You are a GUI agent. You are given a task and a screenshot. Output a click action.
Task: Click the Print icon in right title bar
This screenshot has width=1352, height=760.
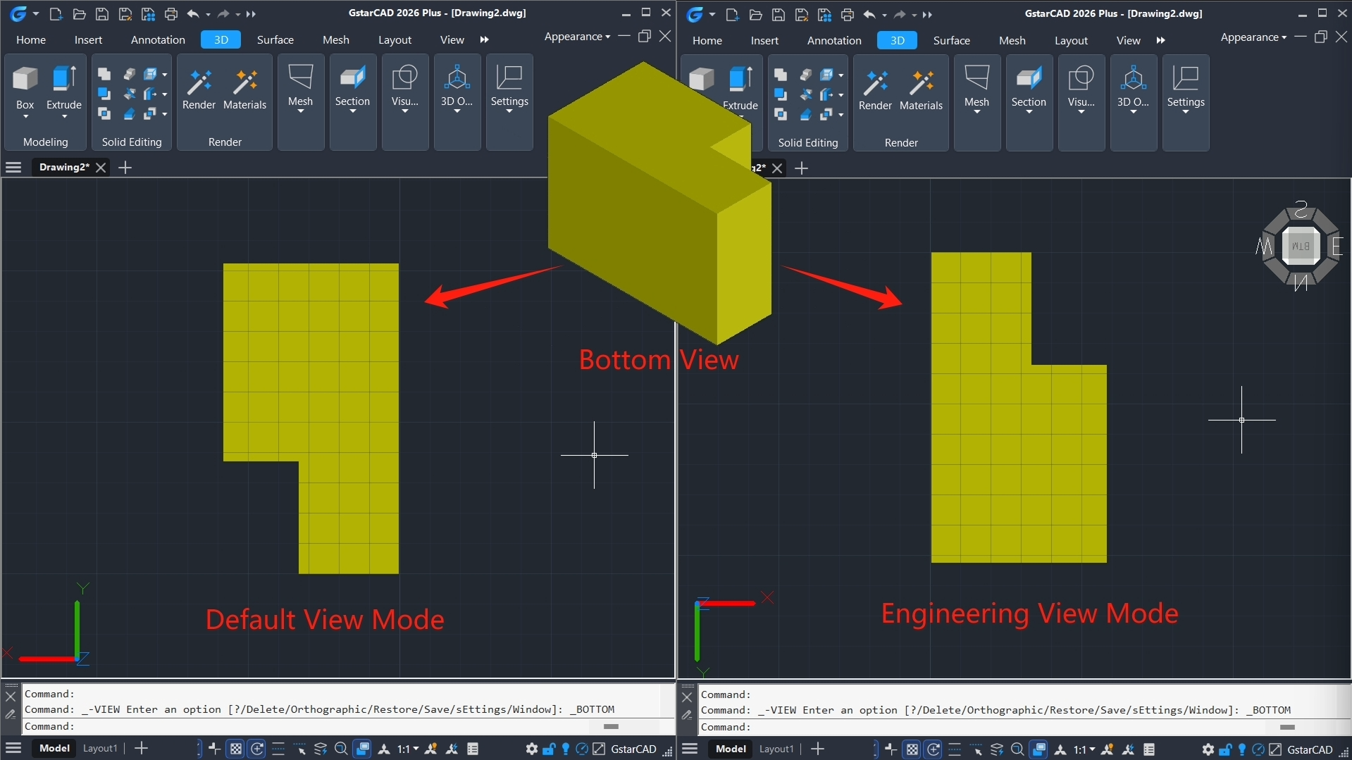[x=847, y=14]
